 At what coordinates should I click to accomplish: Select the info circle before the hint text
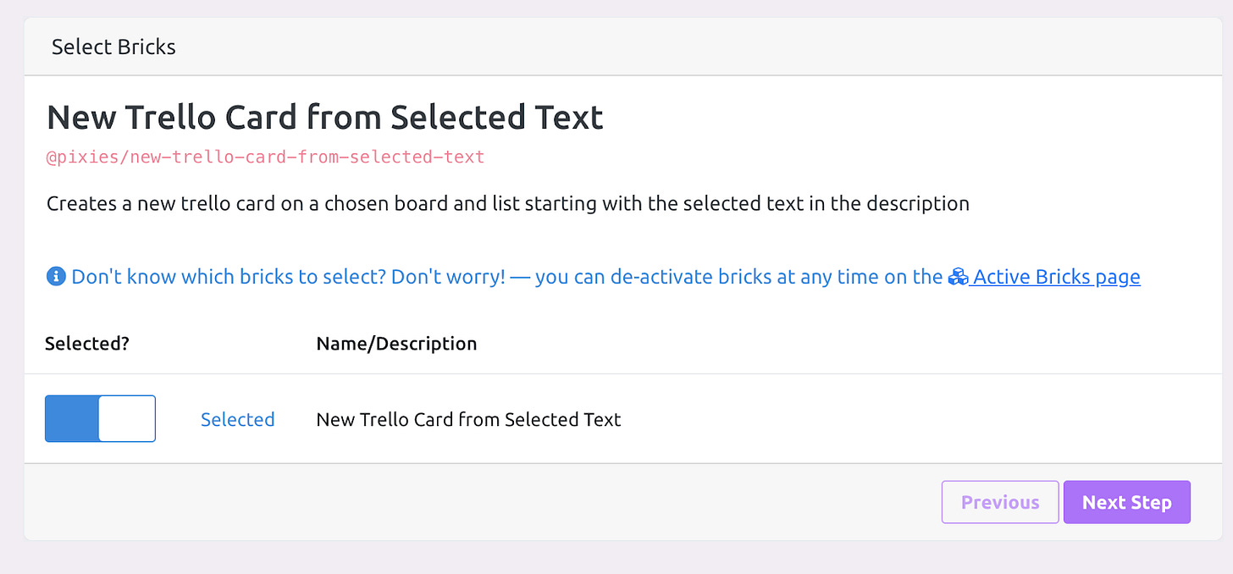click(x=56, y=276)
